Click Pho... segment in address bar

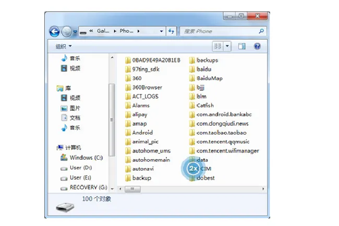click(127, 31)
